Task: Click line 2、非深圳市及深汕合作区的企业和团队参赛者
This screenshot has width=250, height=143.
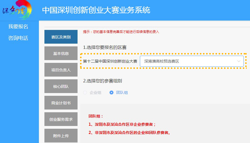Action: click(x=129, y=133)
